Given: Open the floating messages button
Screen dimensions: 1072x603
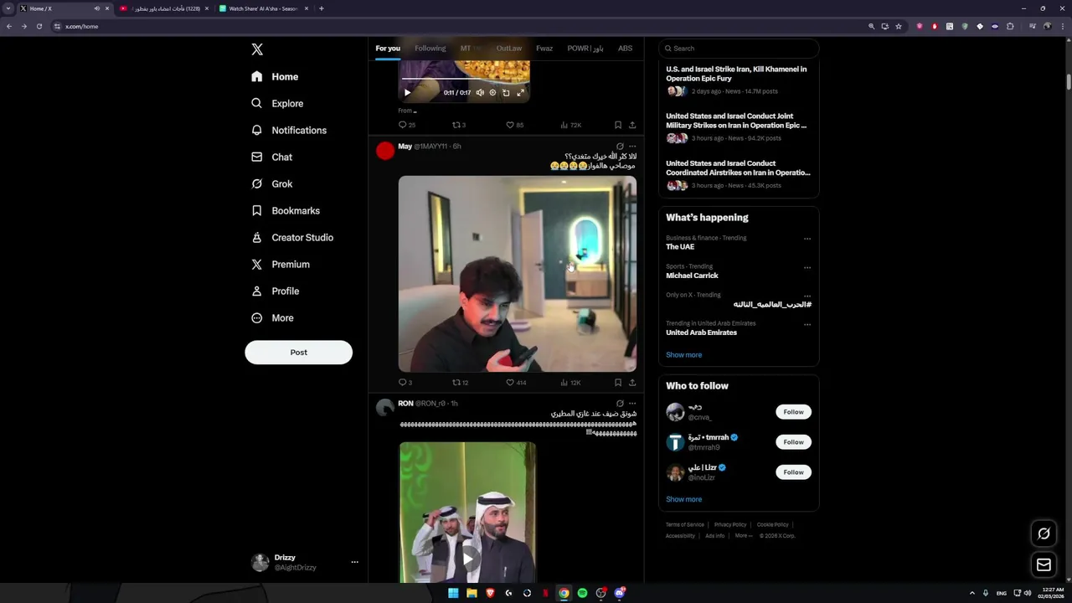Looking at the screenshot, I should coord(1044,565).
